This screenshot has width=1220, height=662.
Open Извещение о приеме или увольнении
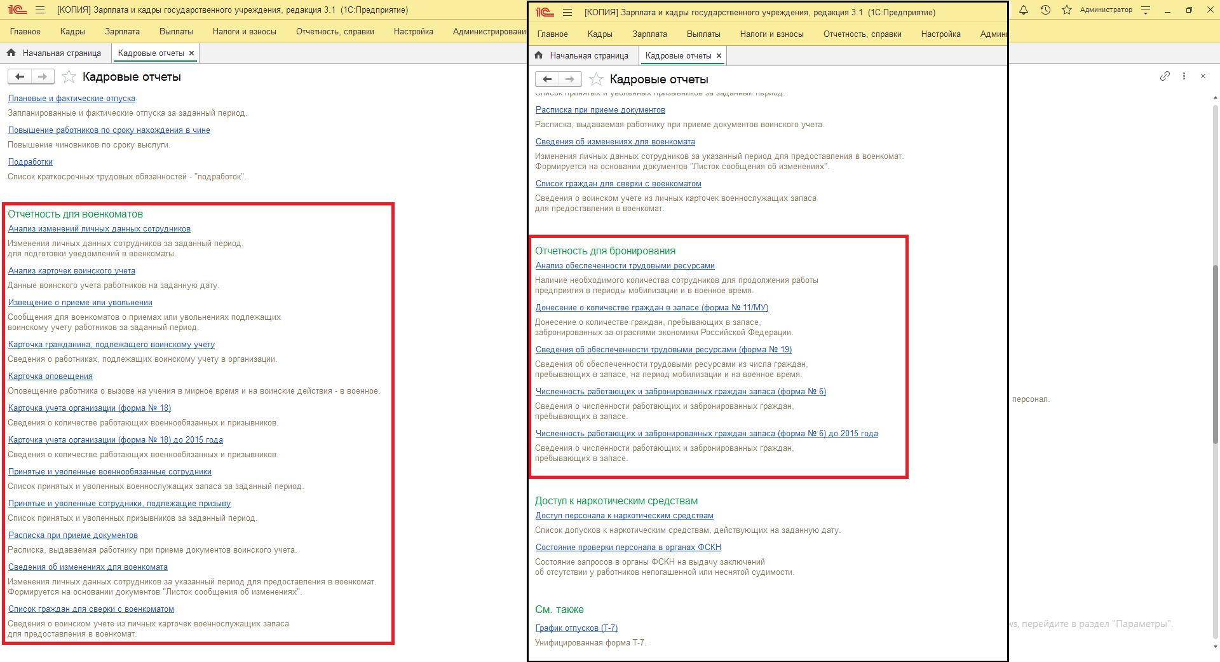coord(80,303)
